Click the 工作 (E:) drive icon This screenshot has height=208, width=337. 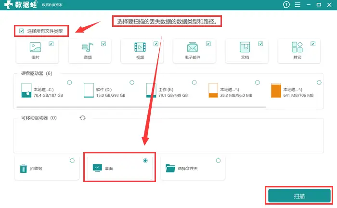pos(151,90)
